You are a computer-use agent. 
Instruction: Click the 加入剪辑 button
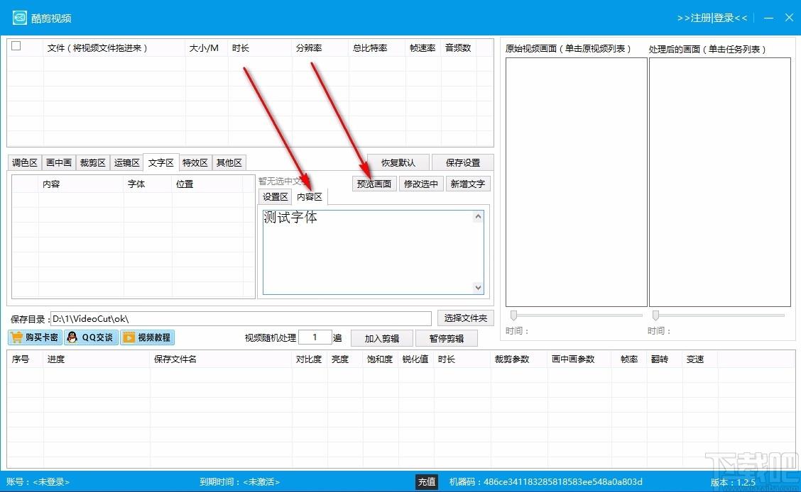pos(381,339)
